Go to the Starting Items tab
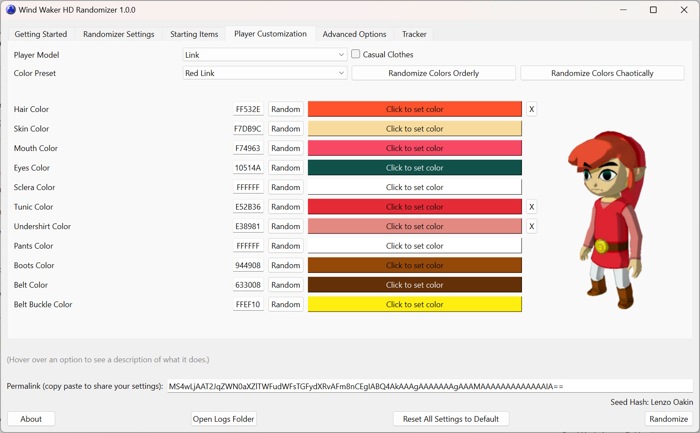 pos(194,34)
